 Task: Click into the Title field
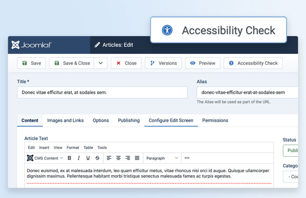(102, 92)
